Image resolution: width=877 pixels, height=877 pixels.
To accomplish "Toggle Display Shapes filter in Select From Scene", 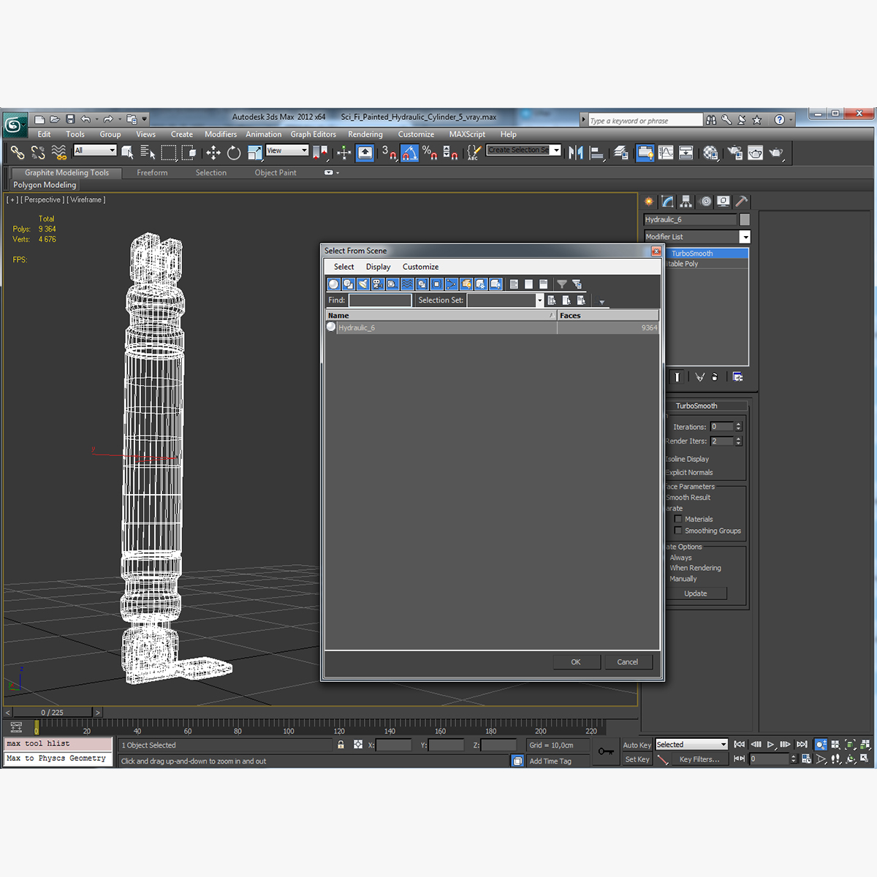I will [x=349, y=284].
